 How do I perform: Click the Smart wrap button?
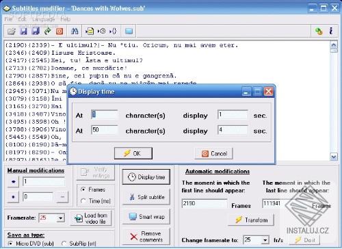pyautogui.click(x=146, y=216)
